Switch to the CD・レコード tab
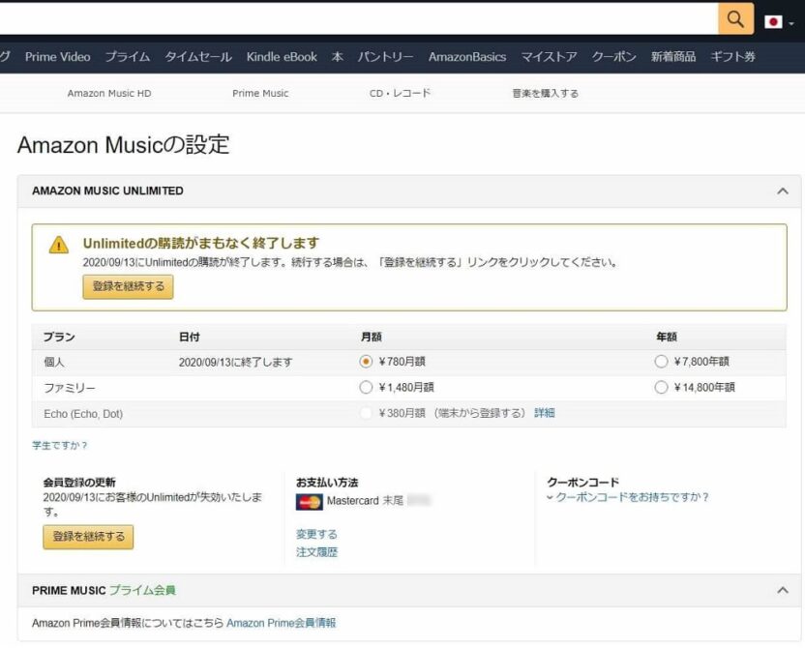Screen dimensions: 805x648 coord(400,94)
